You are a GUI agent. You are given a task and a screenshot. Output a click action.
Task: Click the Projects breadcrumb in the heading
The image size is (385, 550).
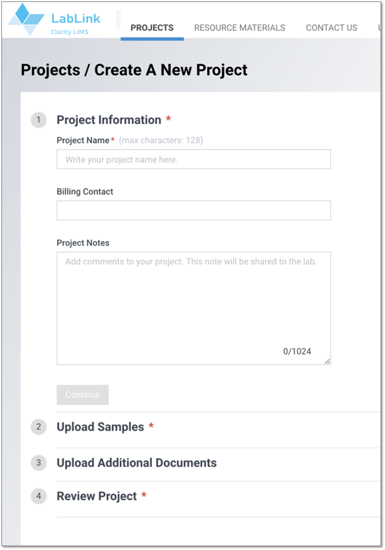50,70
